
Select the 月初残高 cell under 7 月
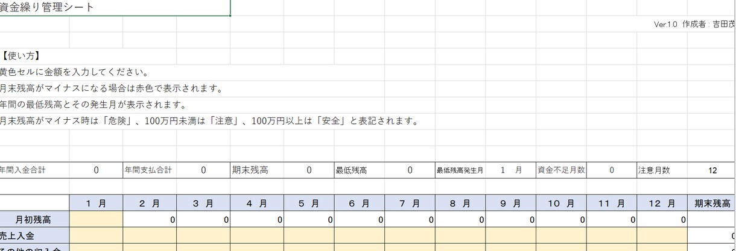tap(410, 219)
